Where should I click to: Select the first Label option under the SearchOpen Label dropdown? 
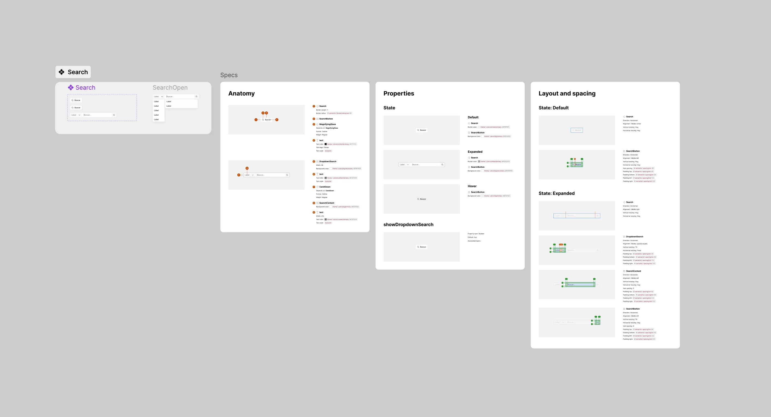tap(158, 101)
